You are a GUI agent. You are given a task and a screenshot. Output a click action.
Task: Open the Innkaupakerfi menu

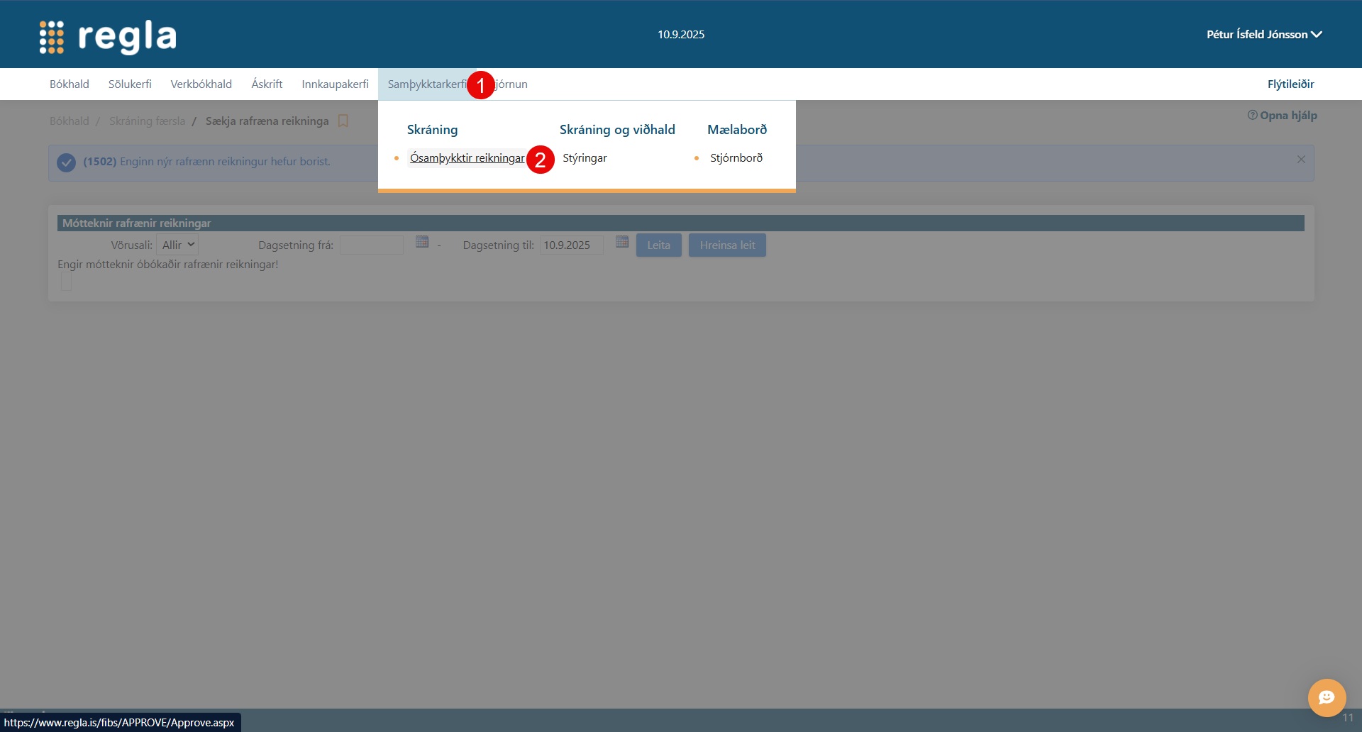pos(335,84)
